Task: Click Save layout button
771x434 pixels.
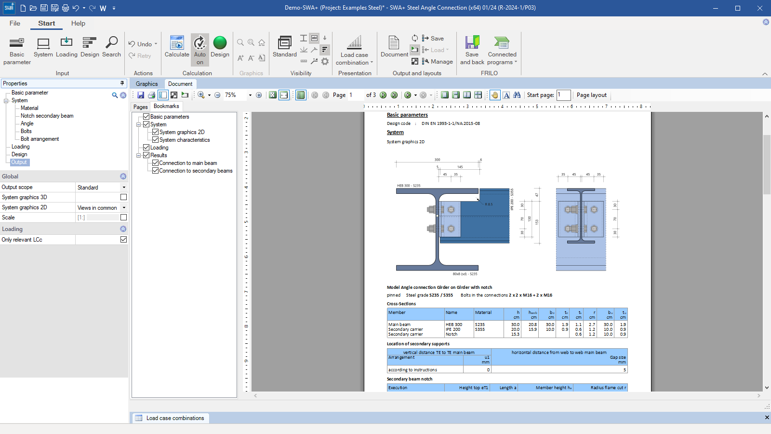Action: pyautogui.click(x=433, y=38)
